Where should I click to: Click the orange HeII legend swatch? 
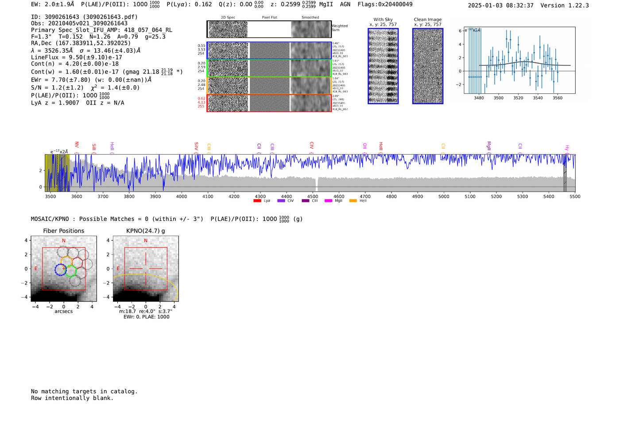[353, 201]
